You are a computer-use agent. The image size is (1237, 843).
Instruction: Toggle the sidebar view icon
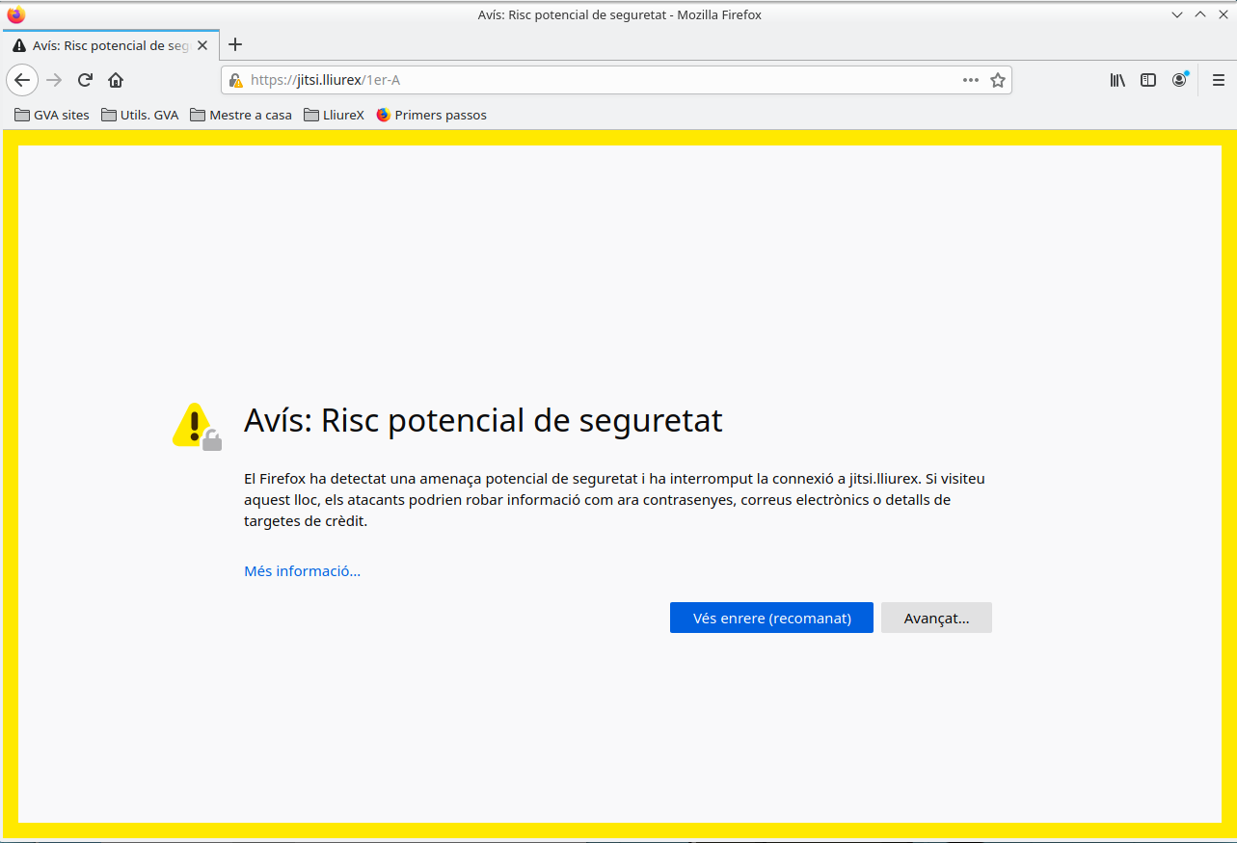pyautogui.click(x=1148, y=81)
